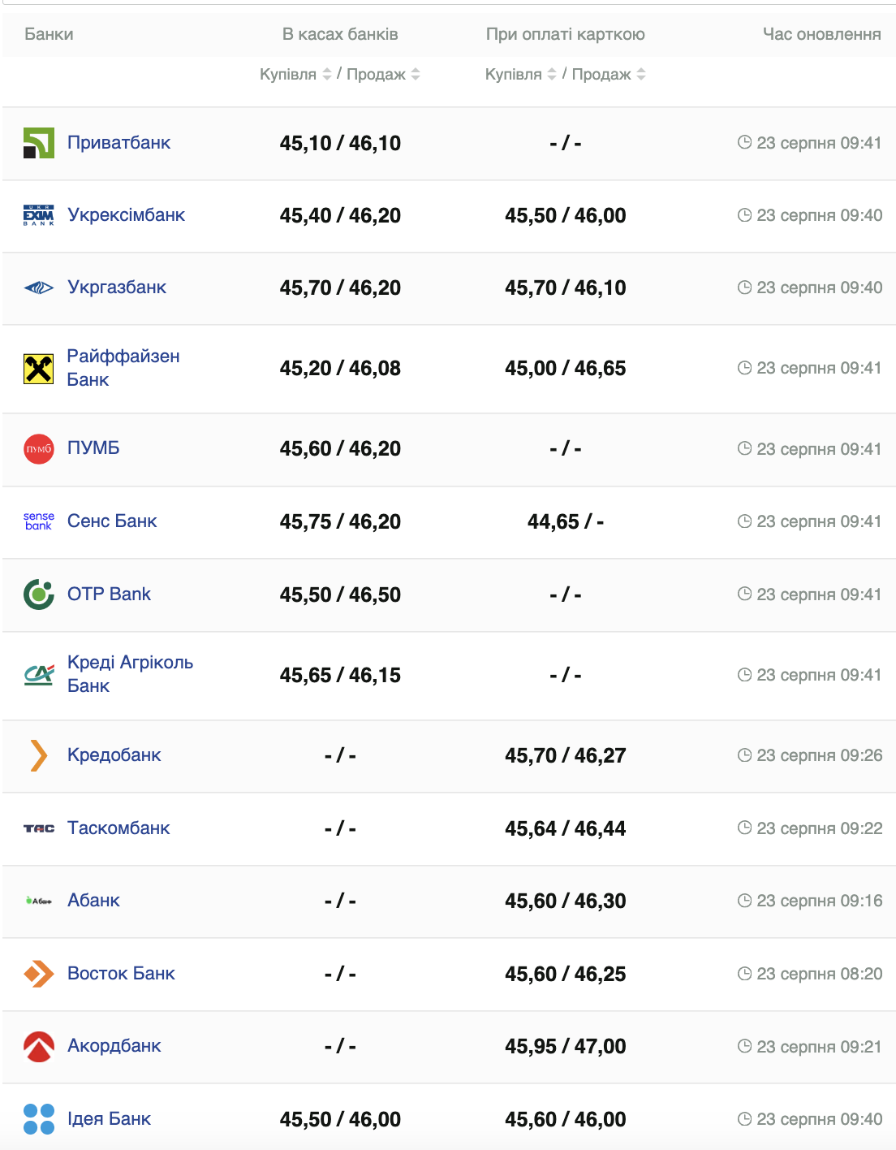Click the Кредобанк orange chevron logo

(38, 755)
